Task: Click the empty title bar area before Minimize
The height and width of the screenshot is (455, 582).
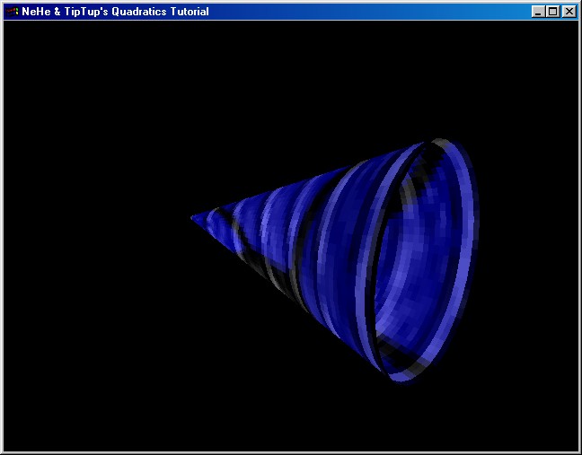Action: 377,12
